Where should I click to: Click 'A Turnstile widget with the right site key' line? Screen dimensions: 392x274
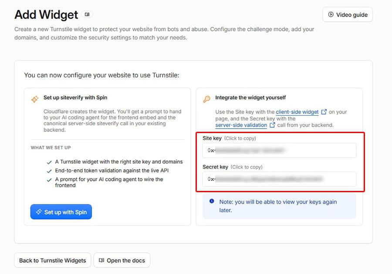coord(119,162)
